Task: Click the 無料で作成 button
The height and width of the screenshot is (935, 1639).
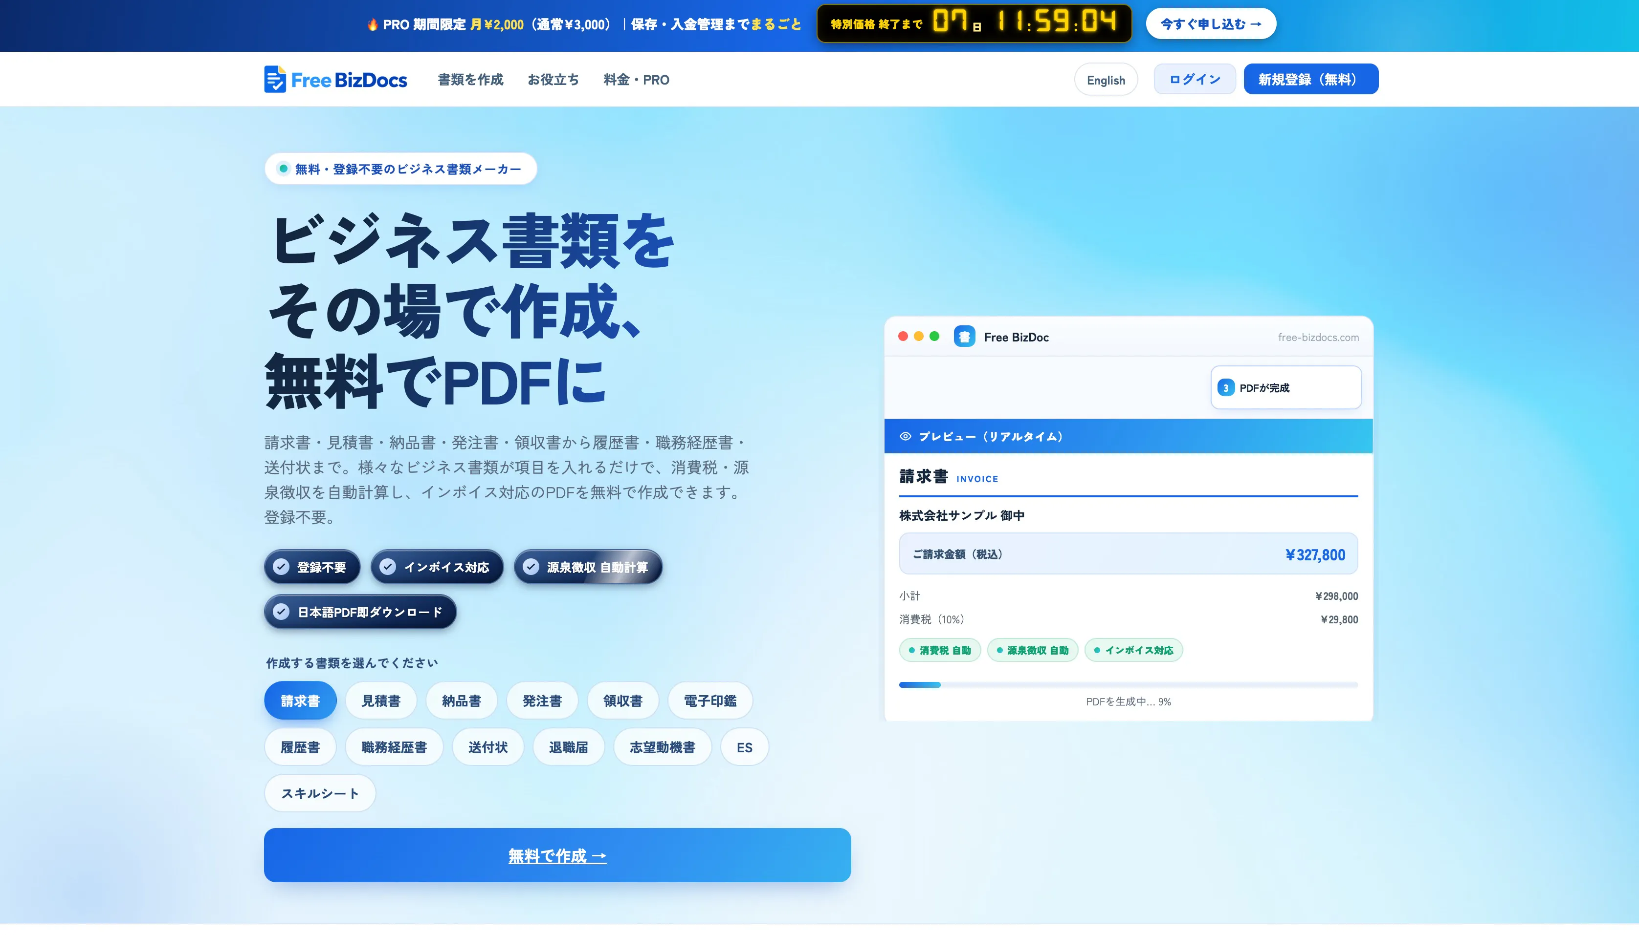Action: click(557, 855)
